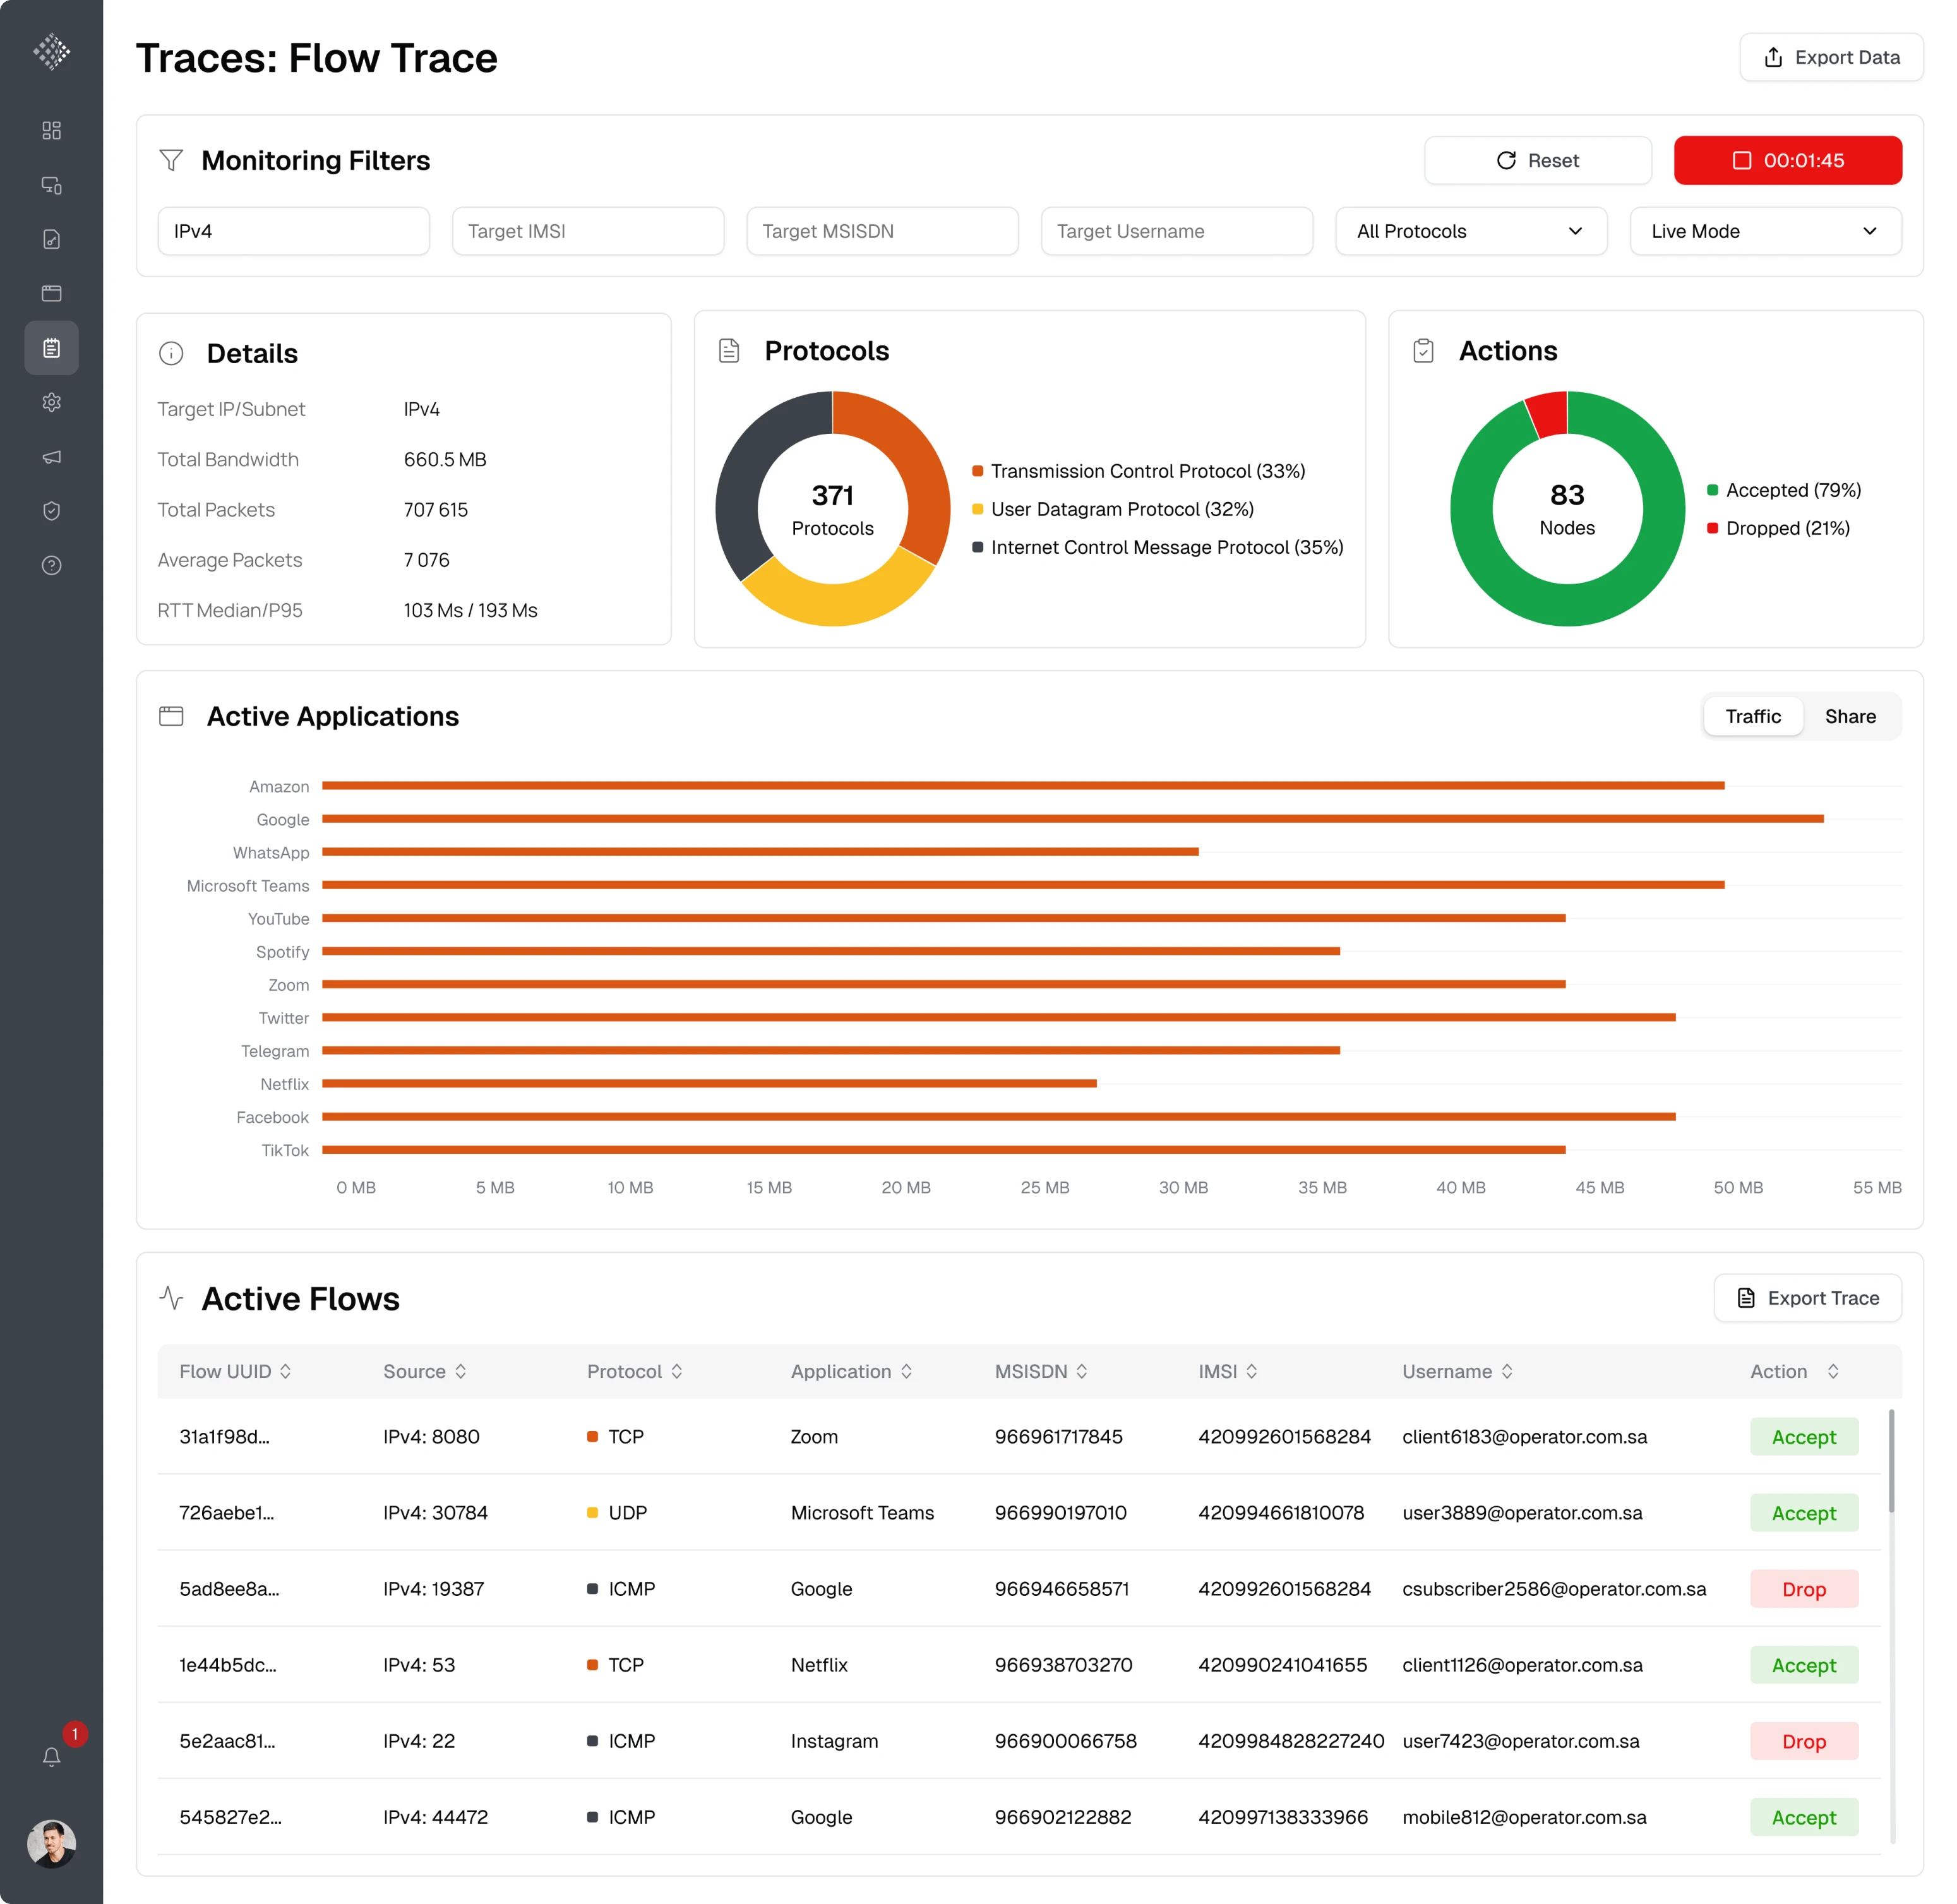This screenshot has height=1904, width=1957.
Task: Open the Help question mark icon
Action: (51, 564)
